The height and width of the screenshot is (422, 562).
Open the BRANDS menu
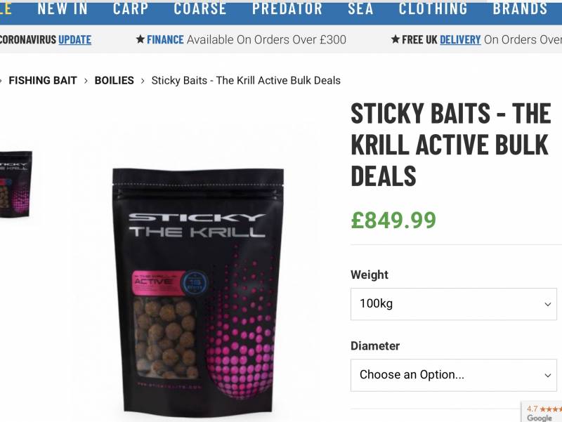click(x=520, y=9)
